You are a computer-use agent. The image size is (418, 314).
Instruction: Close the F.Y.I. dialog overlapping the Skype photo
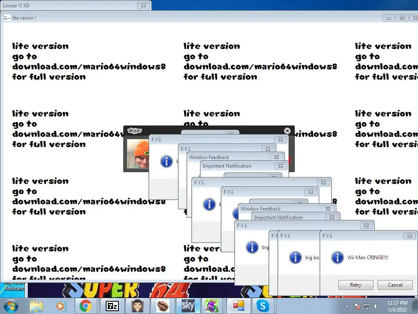click(x=280, y=140)
